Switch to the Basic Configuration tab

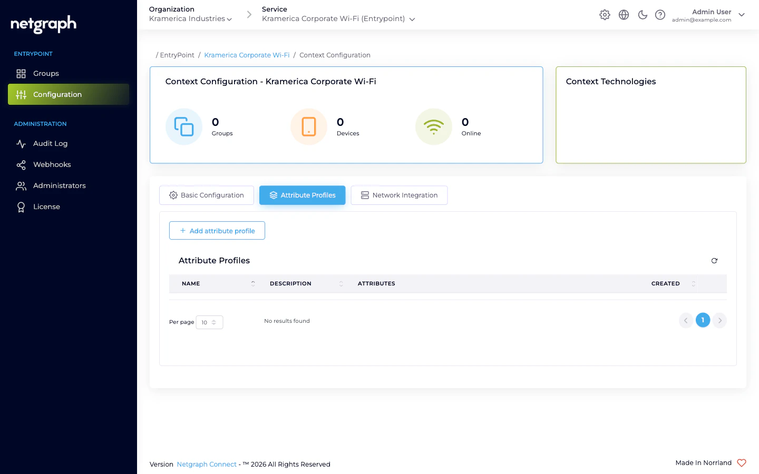tap(207, 195)
